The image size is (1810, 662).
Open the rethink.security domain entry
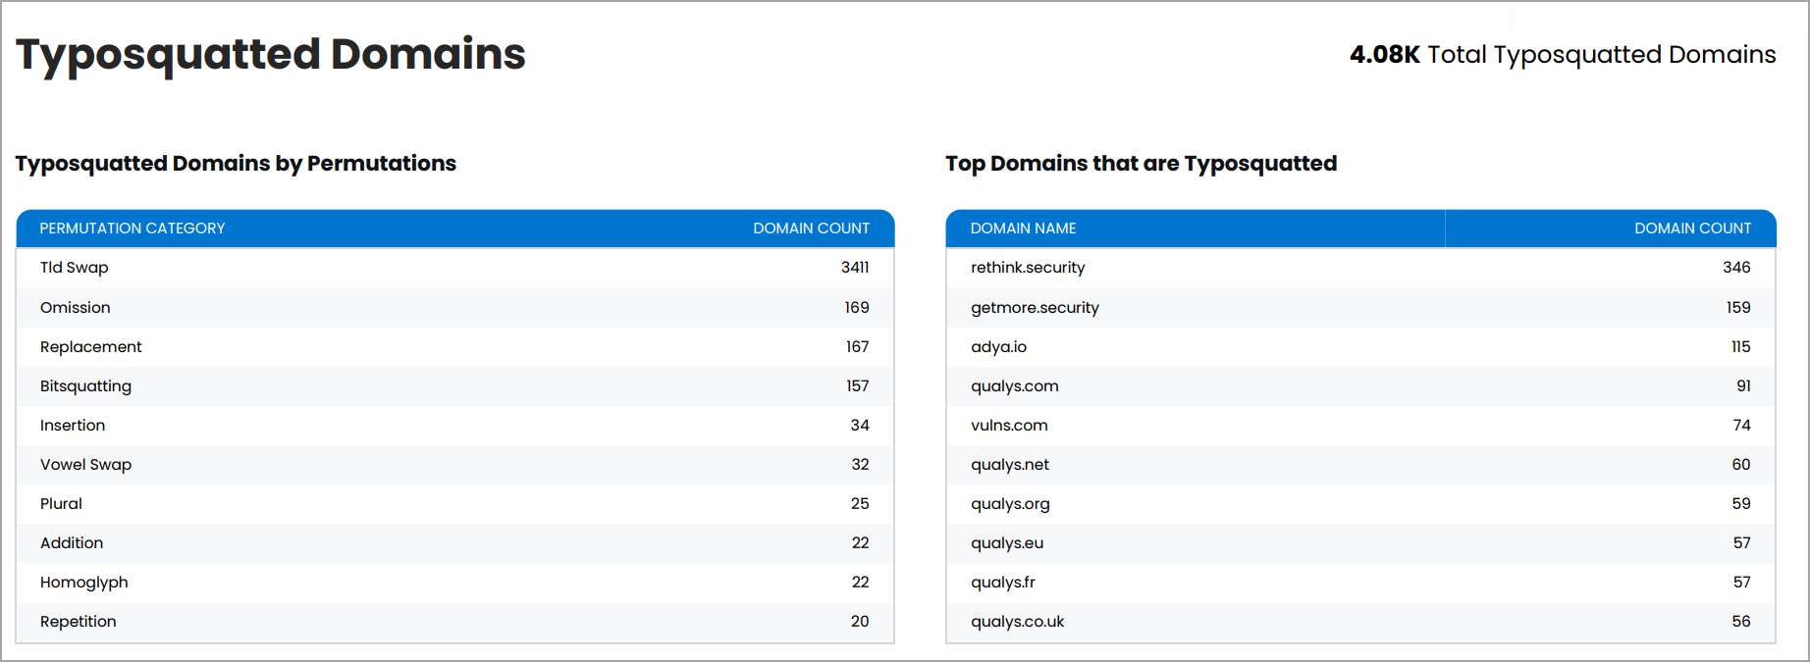[1028, 268]
